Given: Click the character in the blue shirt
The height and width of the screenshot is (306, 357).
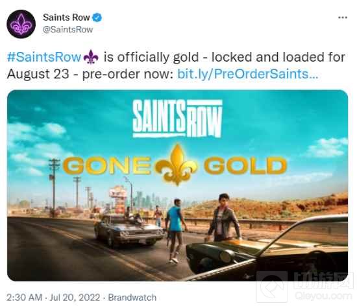Looking at the screenshot, I should point(175,231).
